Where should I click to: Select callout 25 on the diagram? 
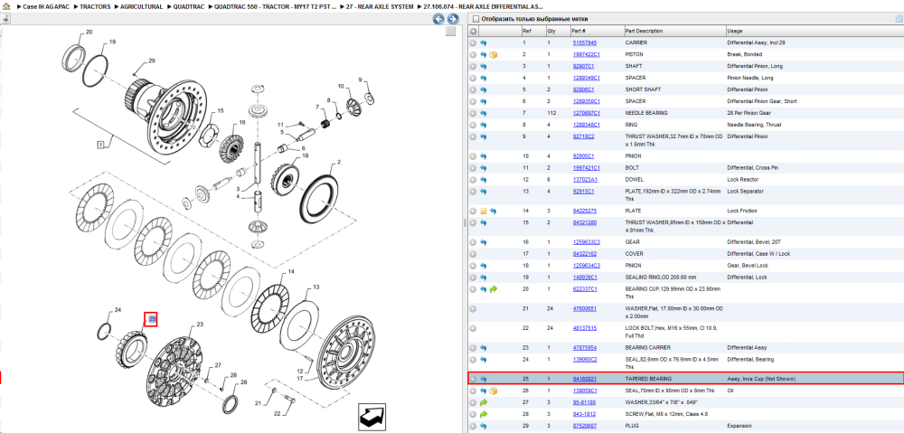coord(151,319)
